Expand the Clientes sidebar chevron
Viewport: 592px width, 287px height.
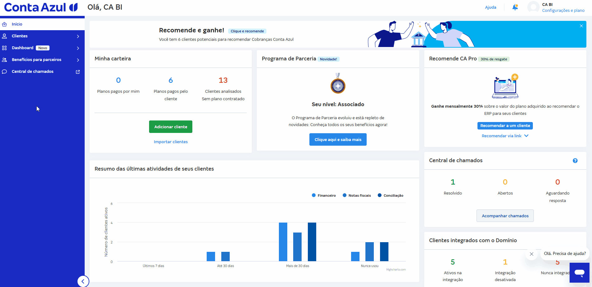point(78,36)
